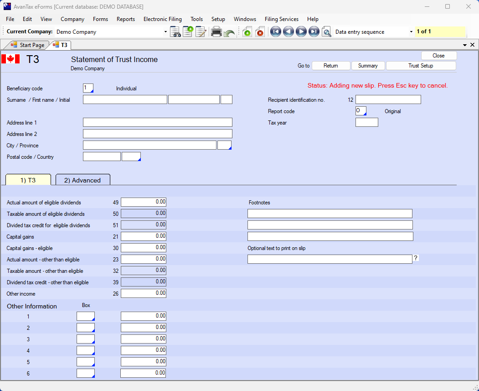This screenshot has height=391, width=479.
Task: Go to the next record arrow
Action: (x=301, y=32)
